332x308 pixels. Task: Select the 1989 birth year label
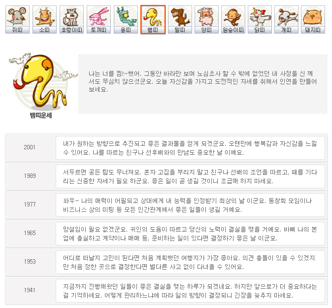click(30, 176)
